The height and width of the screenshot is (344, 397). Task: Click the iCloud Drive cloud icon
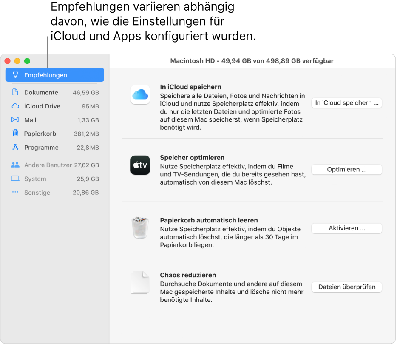[15, 106]
